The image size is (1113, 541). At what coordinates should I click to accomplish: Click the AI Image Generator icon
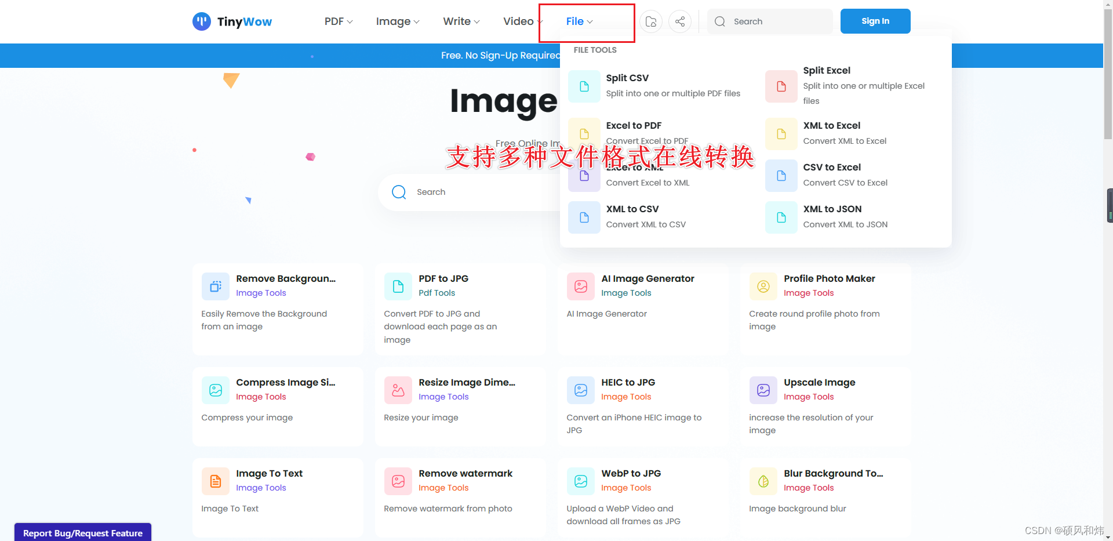pyautogui.click(x=581, y=286)
